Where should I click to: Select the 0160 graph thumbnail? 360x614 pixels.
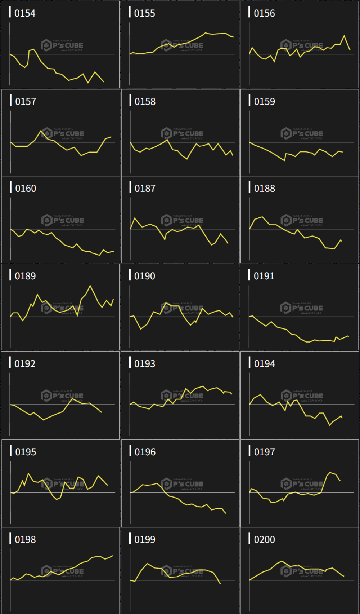[60, 220]
